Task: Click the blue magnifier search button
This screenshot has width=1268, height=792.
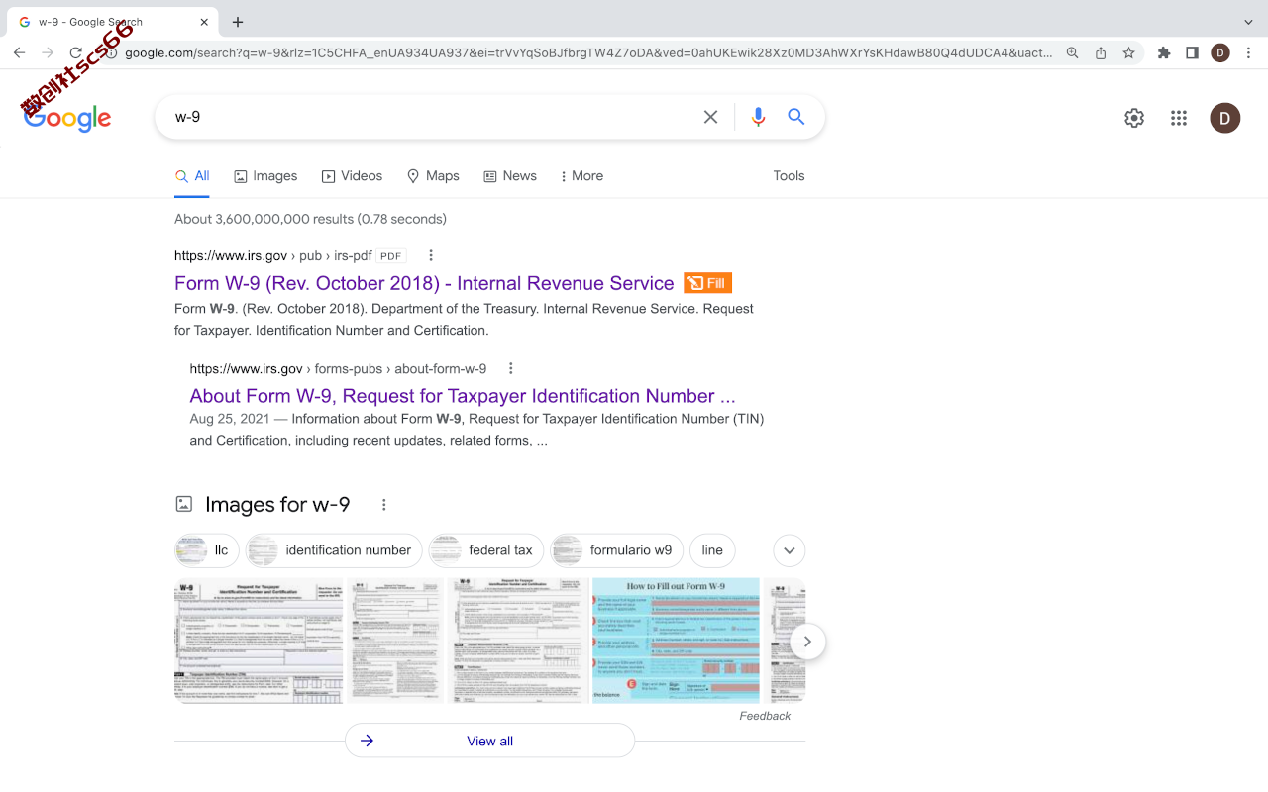Action: [x=796, y=117]
